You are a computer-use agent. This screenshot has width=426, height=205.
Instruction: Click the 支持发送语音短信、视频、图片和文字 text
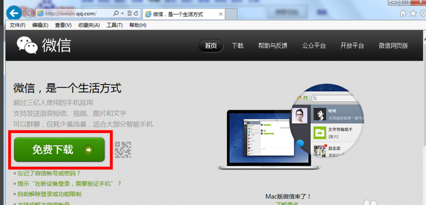pyautogui.click(x=70, y=113)
